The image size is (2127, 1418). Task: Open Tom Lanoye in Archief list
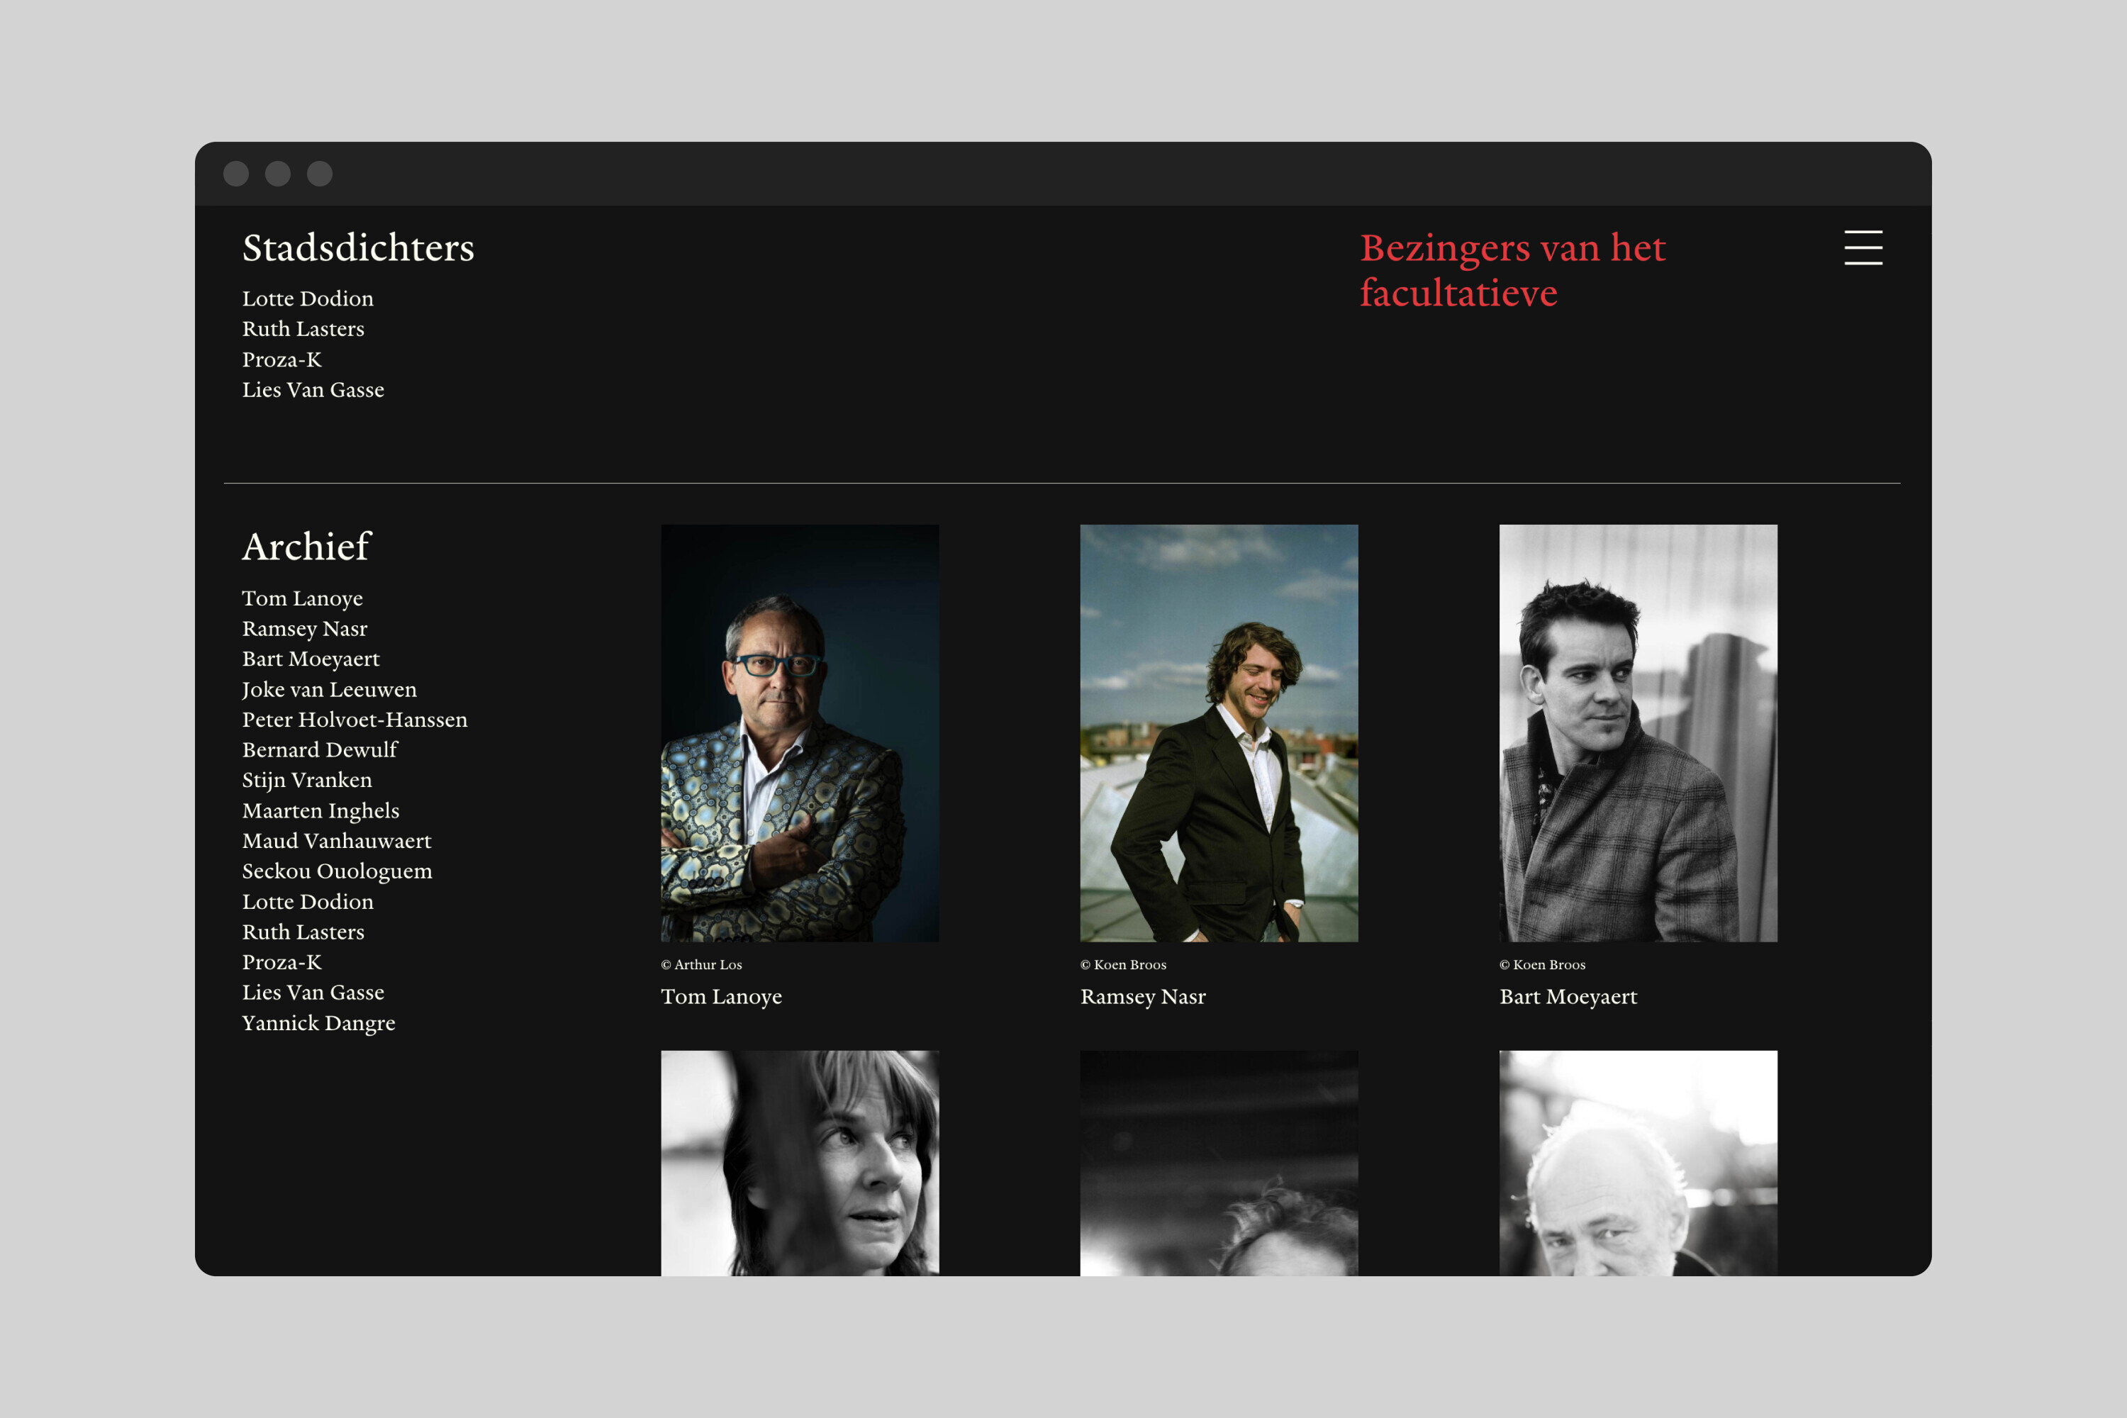(x=302, y=598)
